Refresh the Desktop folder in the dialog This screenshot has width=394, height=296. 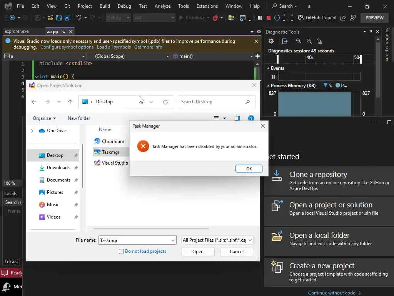(x=165, y=102)
